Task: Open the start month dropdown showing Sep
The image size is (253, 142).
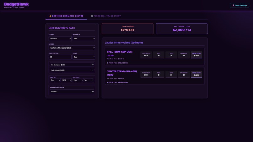Action: click(x=55, y=80)
